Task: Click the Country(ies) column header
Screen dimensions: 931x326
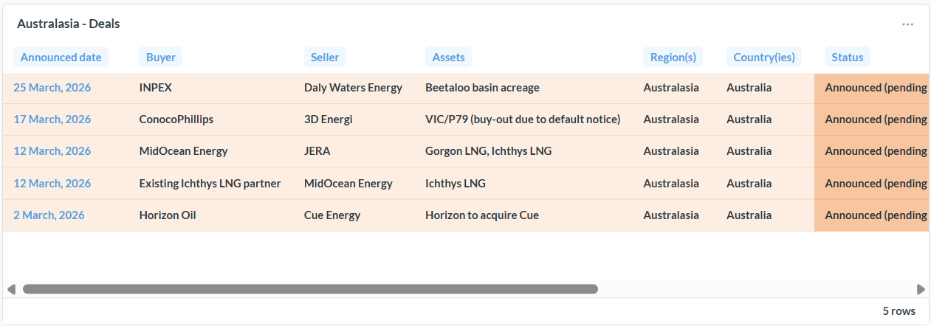Action: (763, 57)
